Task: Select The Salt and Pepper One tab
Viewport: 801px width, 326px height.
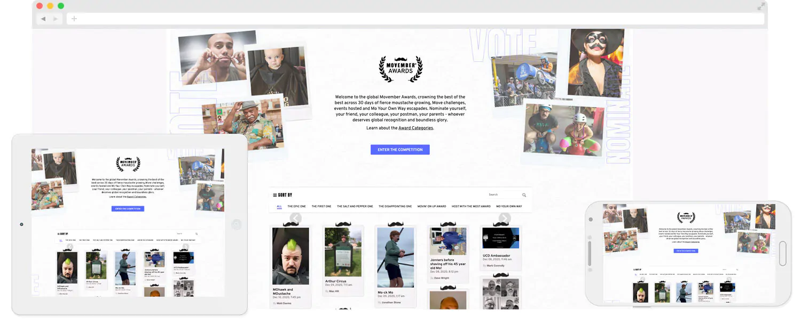Action: tap(355, 206)
